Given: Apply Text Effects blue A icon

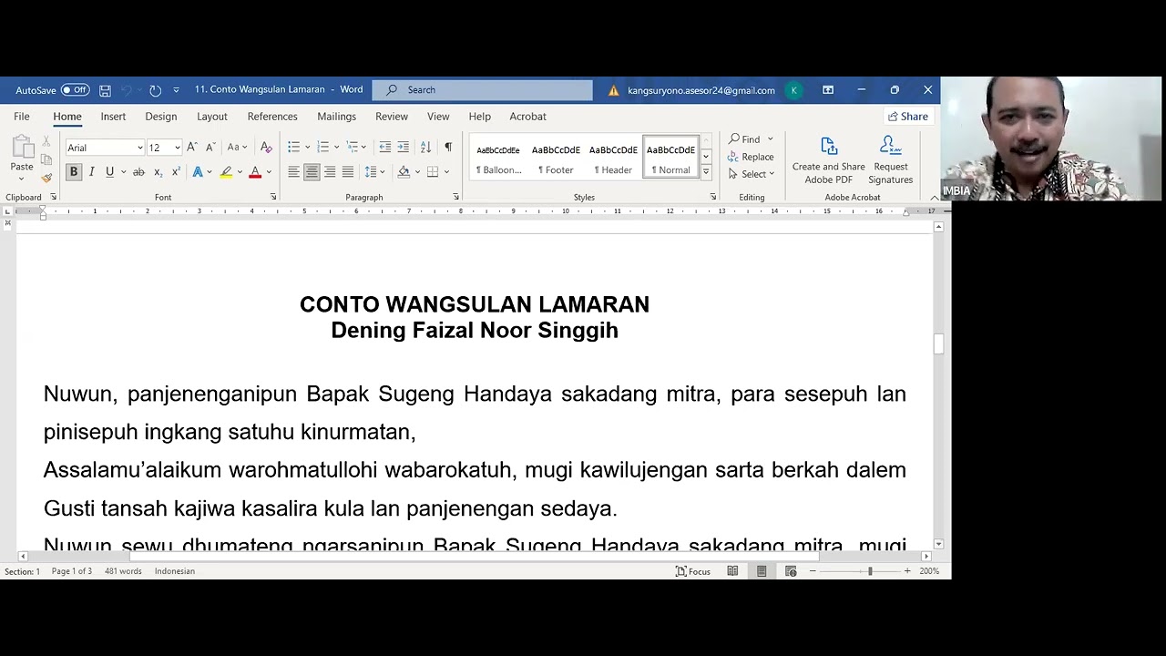Looking at the screenshot, I should 198,172.
